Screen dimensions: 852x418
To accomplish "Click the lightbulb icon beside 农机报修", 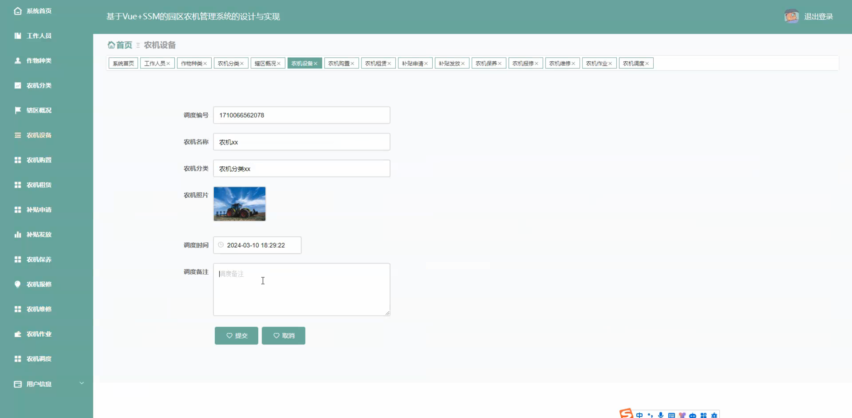I will (x=18, y=284).
